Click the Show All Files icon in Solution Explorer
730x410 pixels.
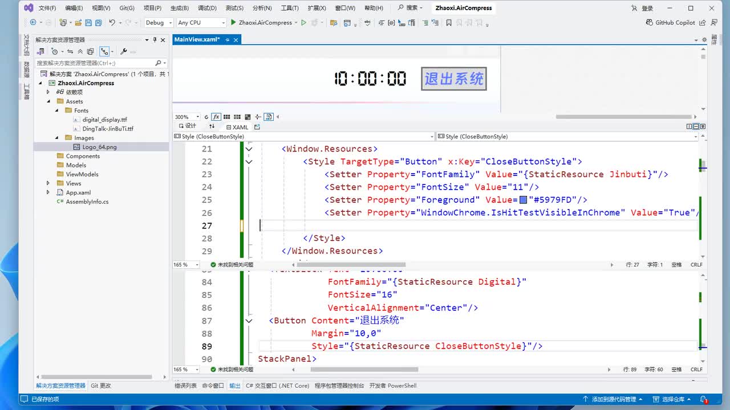pos(90,52)
